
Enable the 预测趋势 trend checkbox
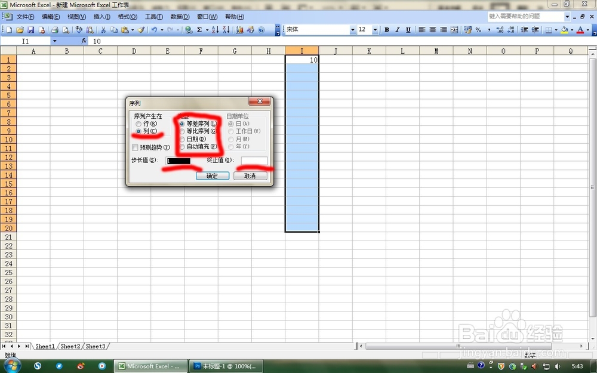click(x=151, y=147)
